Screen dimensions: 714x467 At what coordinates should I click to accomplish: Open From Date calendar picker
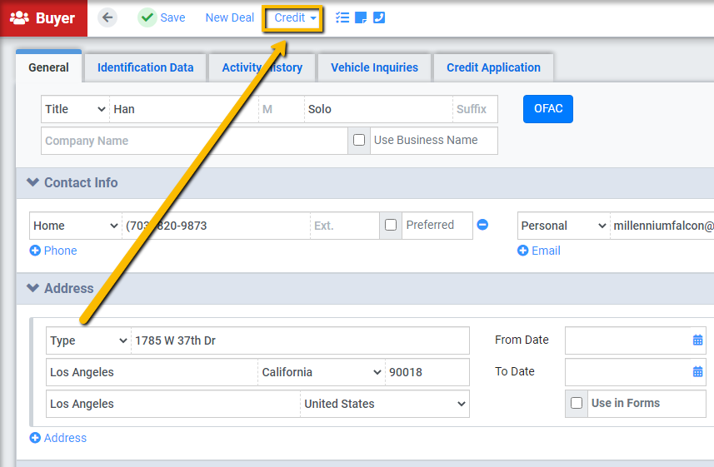[x=697, y=340]
